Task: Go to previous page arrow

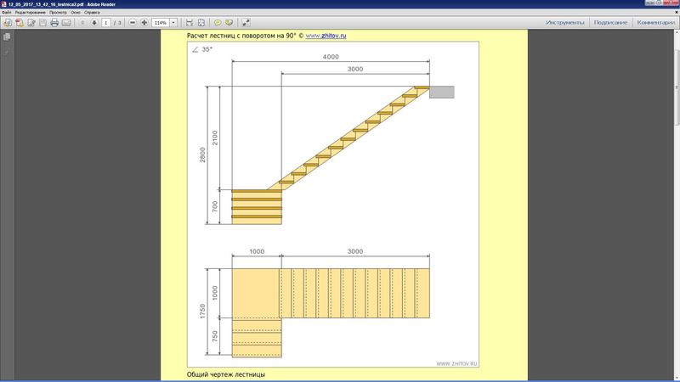Action: [82, 22]
